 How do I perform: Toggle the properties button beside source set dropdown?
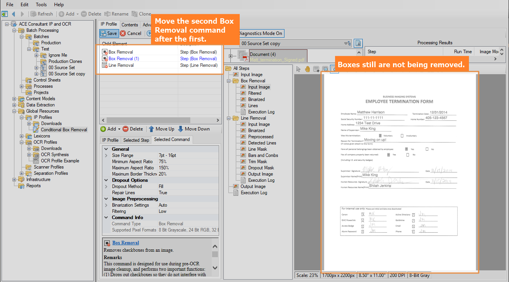coord(358,43)
